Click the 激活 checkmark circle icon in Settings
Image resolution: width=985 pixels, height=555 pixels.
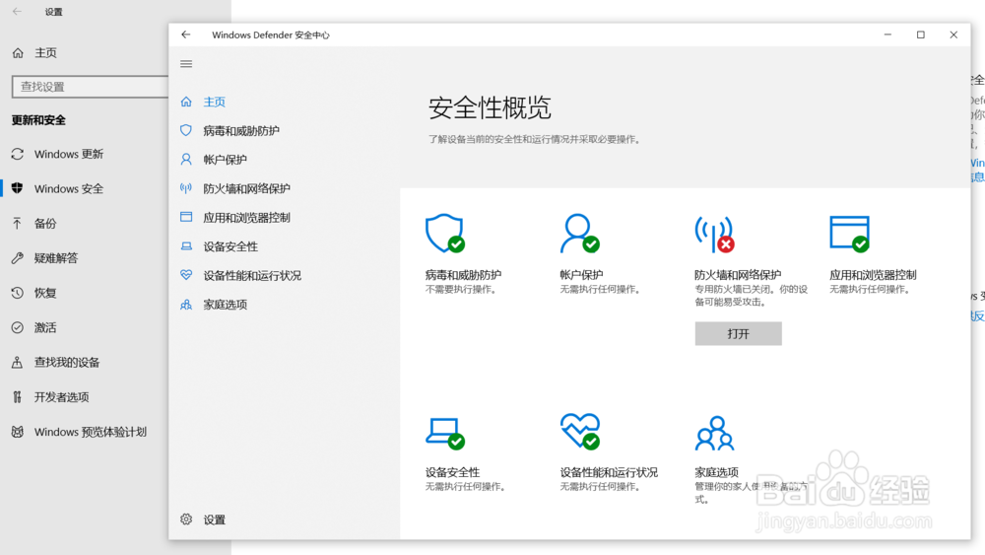coord(18,327)
